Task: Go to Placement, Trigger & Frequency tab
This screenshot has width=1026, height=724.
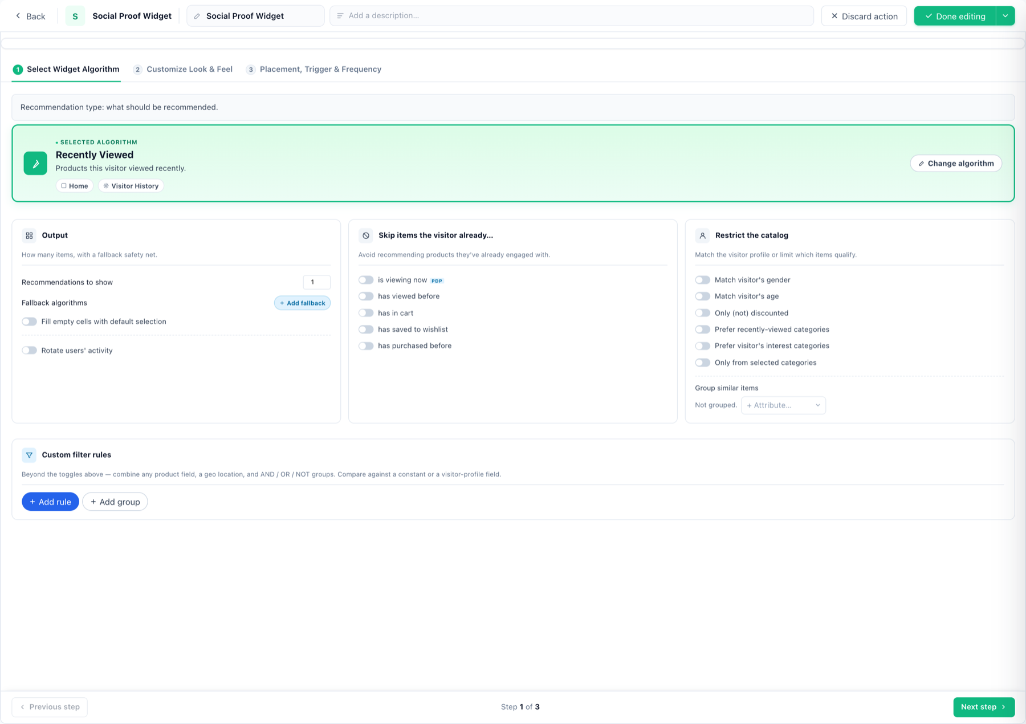Action: pos(313,70)
